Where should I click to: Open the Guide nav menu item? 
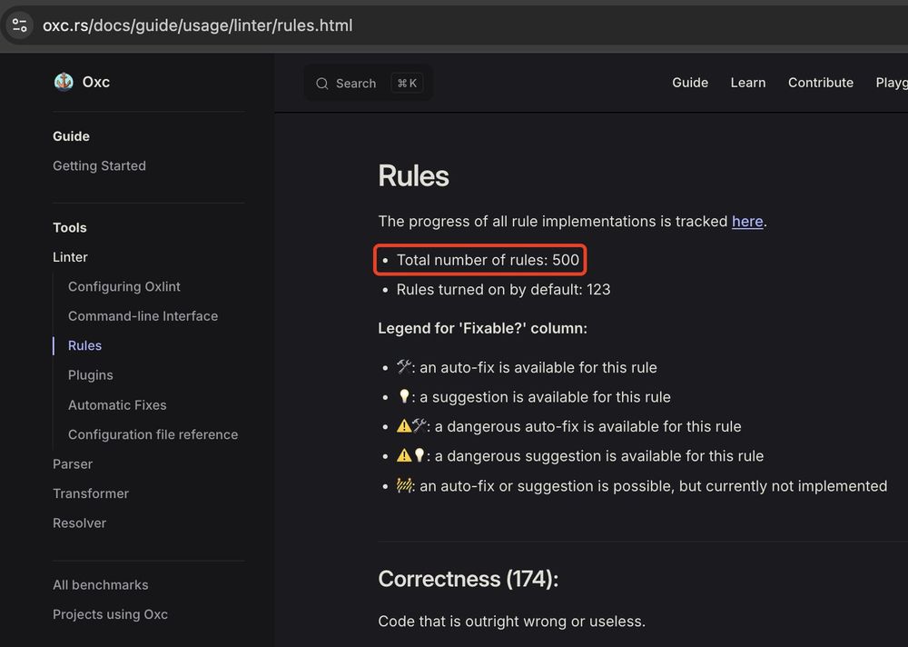coord(690,83)
